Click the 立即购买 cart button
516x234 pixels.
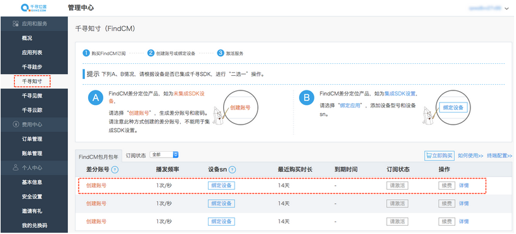439,156
